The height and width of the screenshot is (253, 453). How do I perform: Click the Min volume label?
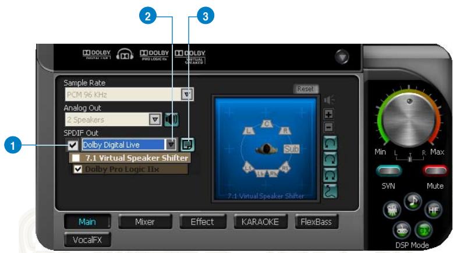point(380,152)
